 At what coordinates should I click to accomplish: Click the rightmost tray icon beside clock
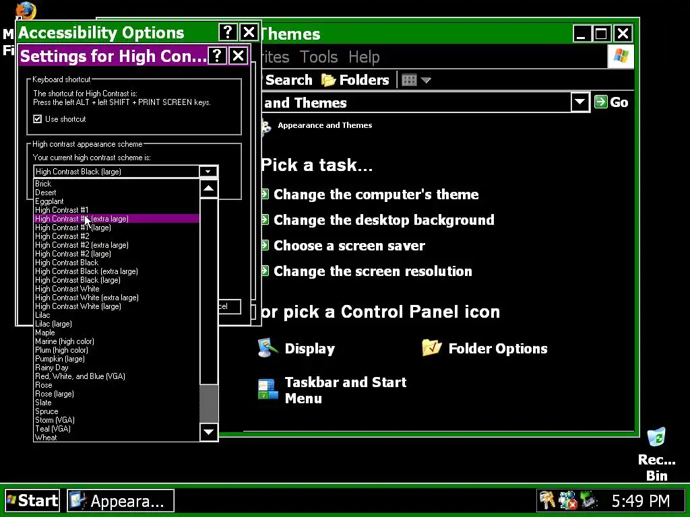tap(589, 500)
